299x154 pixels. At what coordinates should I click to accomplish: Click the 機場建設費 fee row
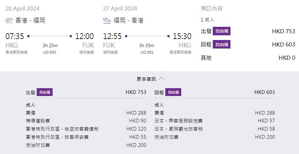[39, 121]
